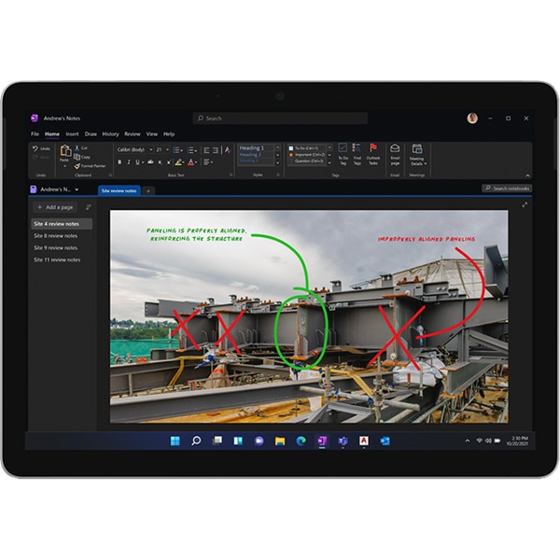Viewport: 560px width, 560px height.
Task: Open File Explorer from the taskbar
Action: [279, 441]
